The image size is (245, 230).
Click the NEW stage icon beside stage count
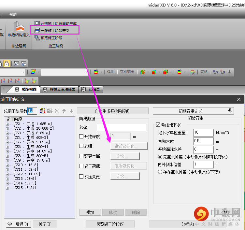coord(42,111)
